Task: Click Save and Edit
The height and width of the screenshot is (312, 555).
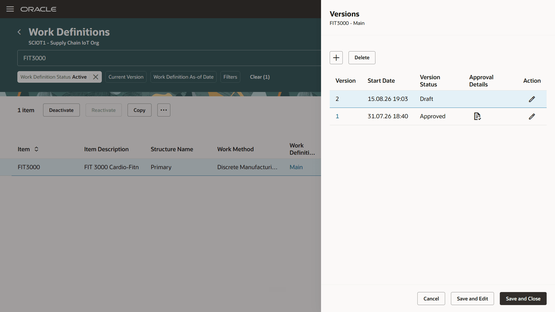Action: 472,299
